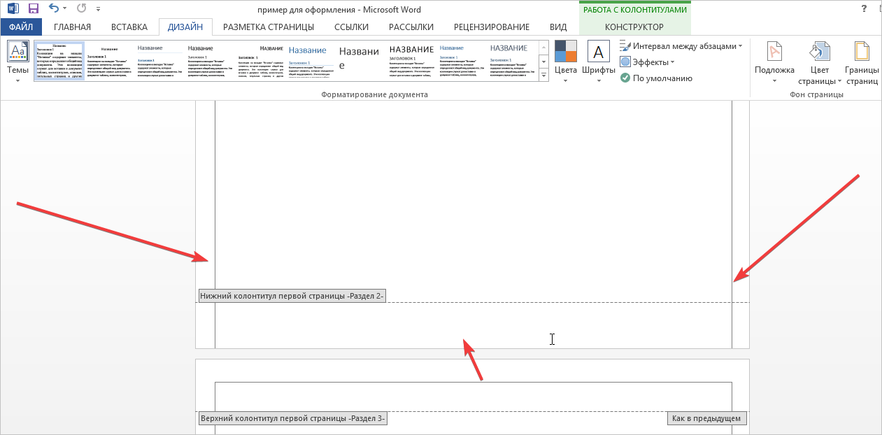Switch to the ВСТАВКА ribbon tab
This screenshot has height=435, width=882.
coord(129,27)
